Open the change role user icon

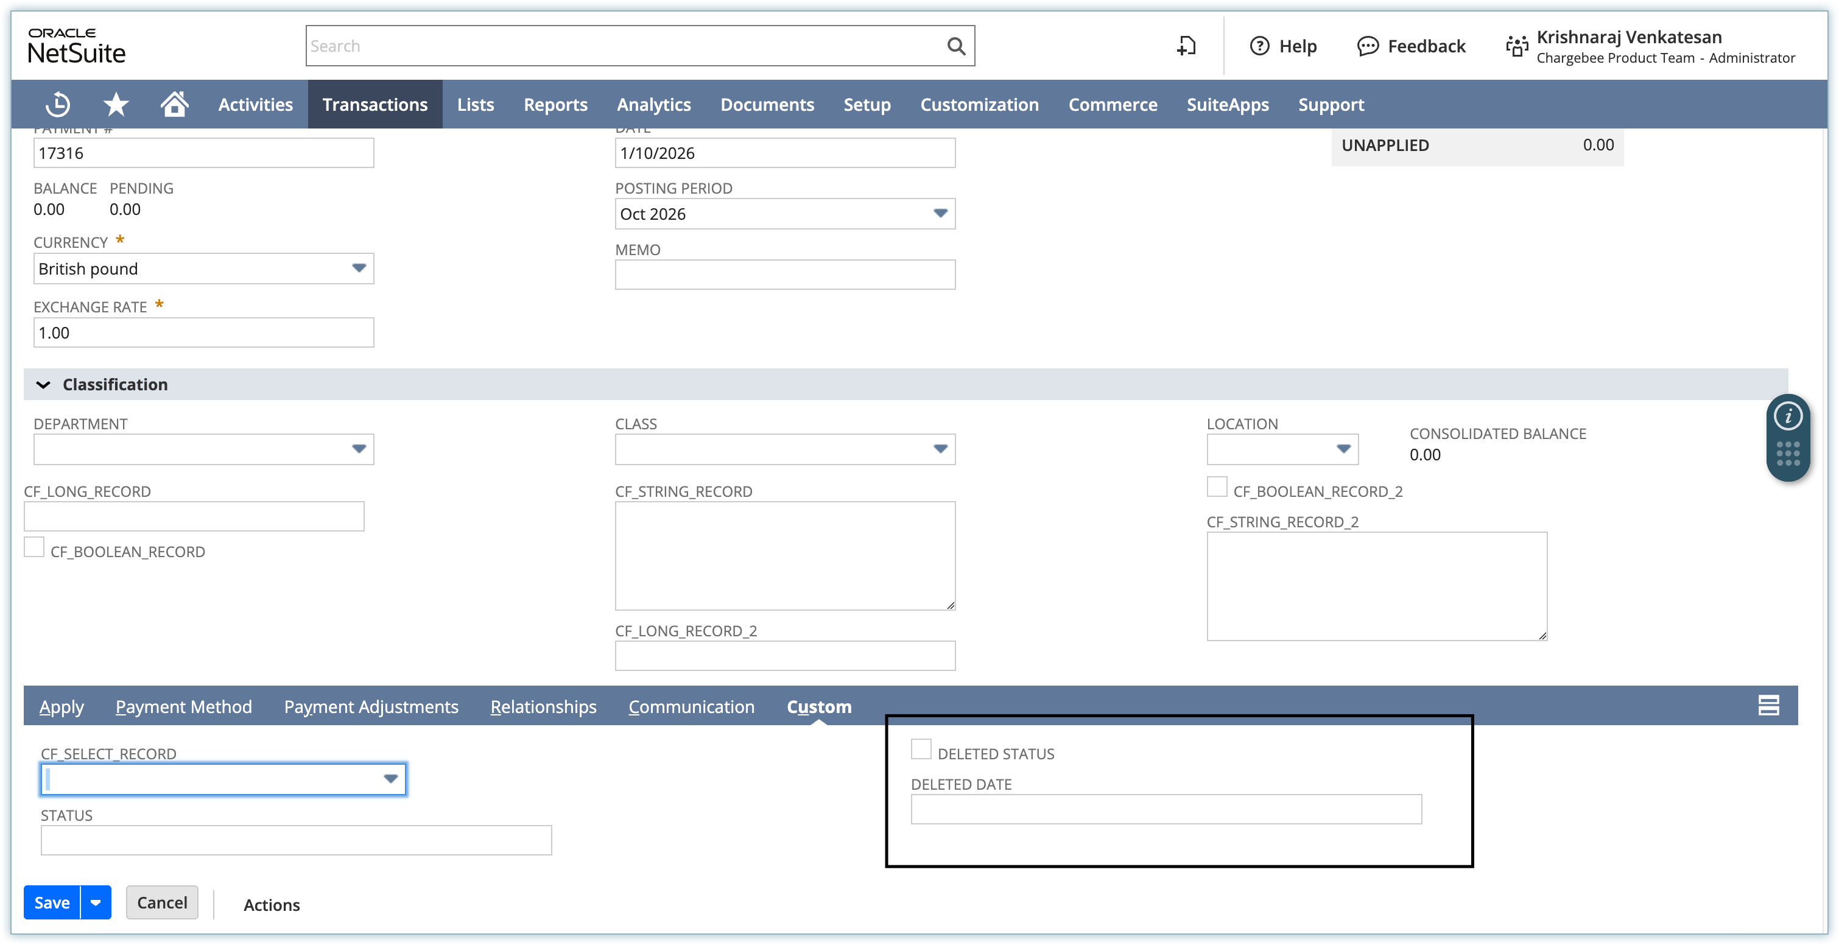1516,46
